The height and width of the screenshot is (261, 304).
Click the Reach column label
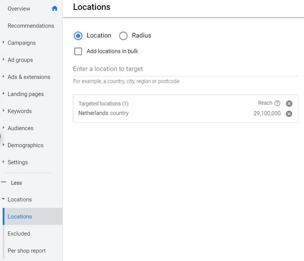(x=265, y=103)
